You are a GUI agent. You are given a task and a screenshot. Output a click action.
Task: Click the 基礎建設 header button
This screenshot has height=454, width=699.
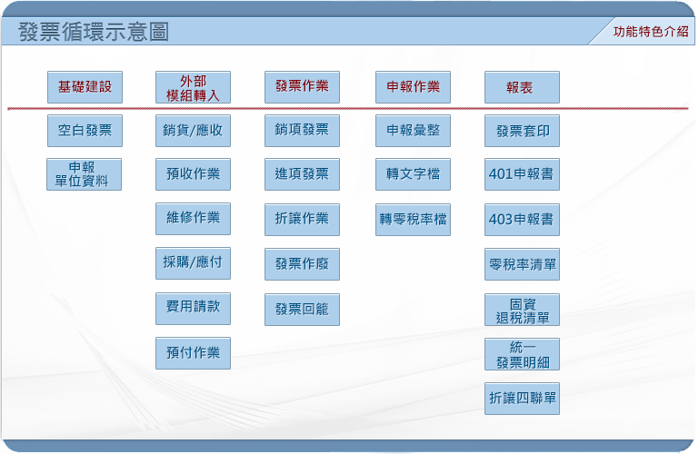pos(85,87)
